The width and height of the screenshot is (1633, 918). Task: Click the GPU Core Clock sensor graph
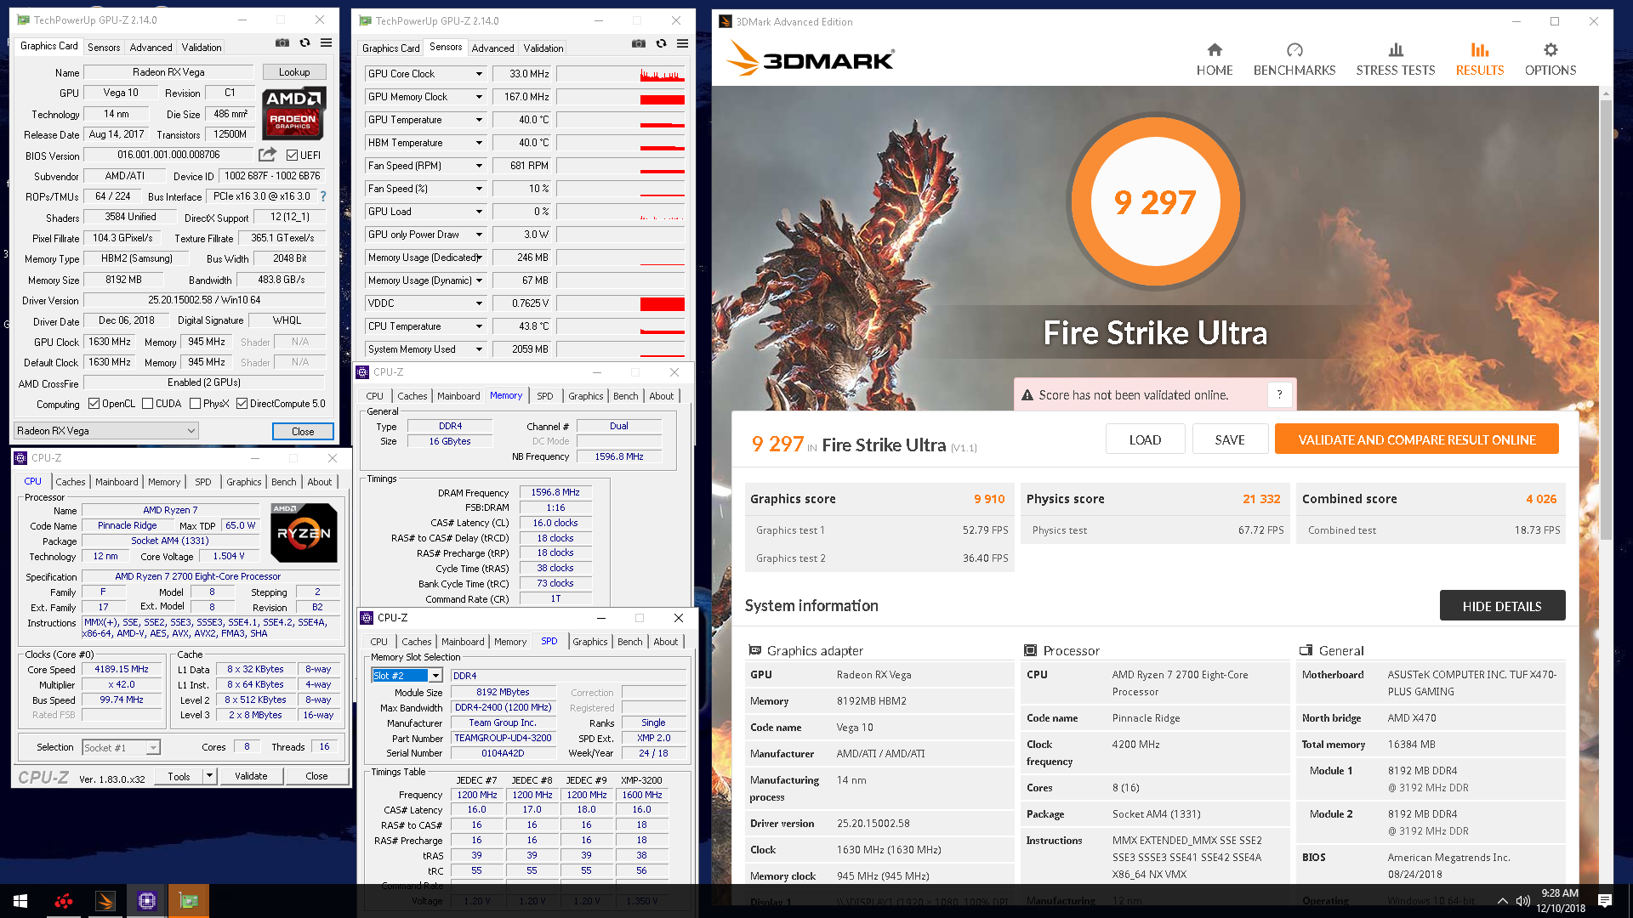pos(620,74)
